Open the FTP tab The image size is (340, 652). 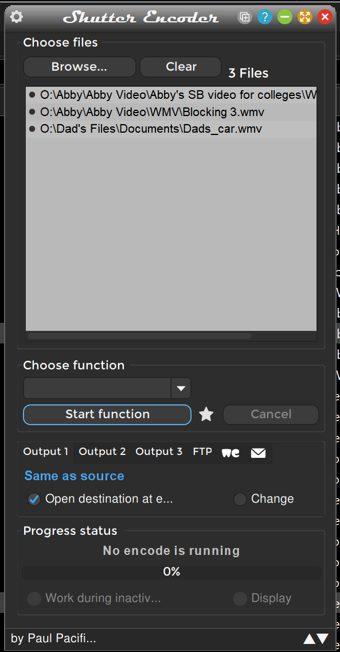click(202, 452)
